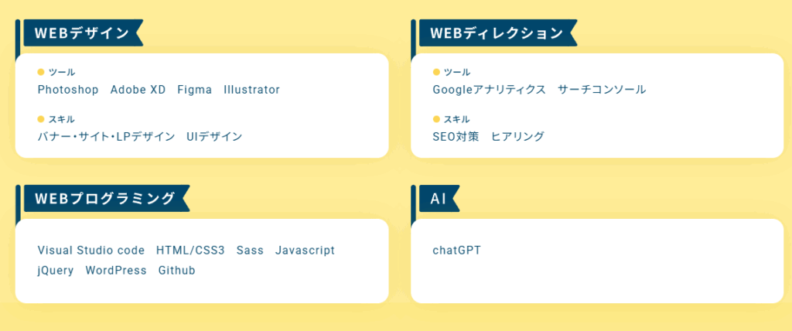Click the yellow dot beside WEBディレクション ツール
Screen dimensions: 792x331
436,72
